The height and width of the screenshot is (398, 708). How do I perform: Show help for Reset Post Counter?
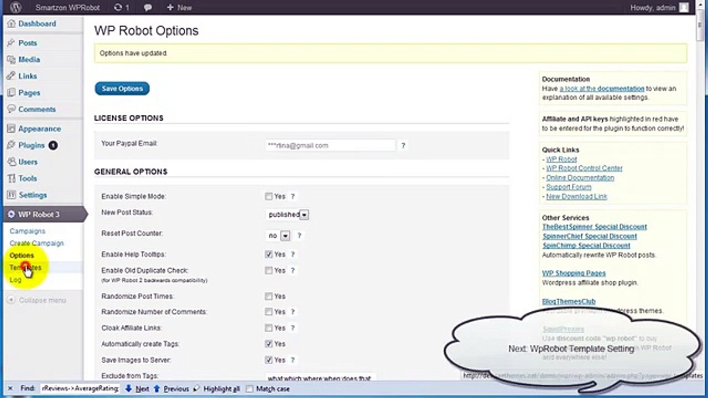[299, 235]
